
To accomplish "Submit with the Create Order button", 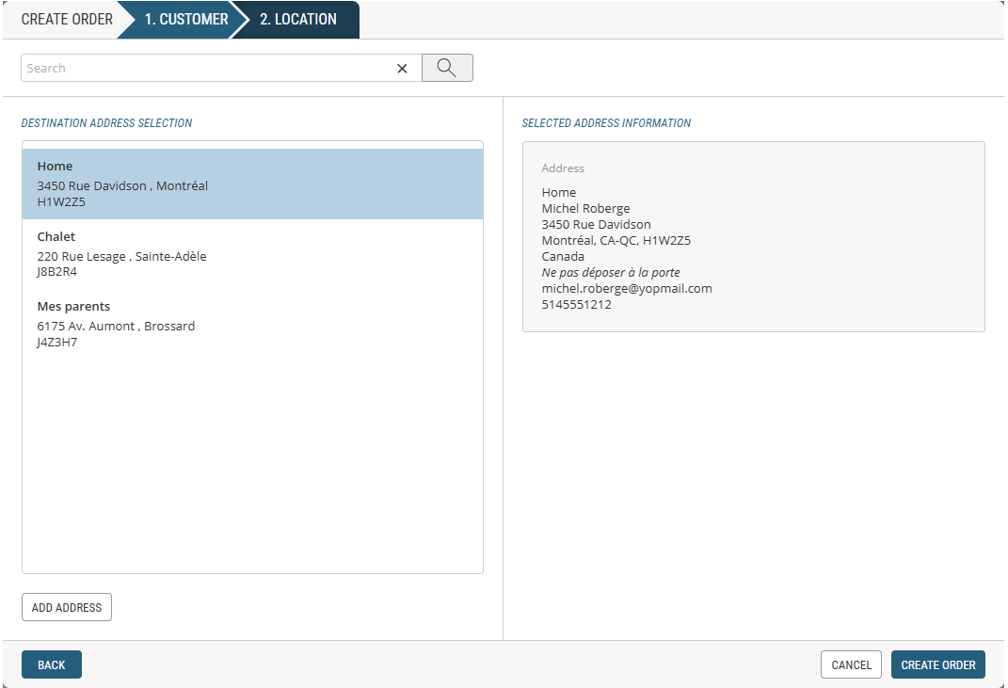I will [937, 664].
